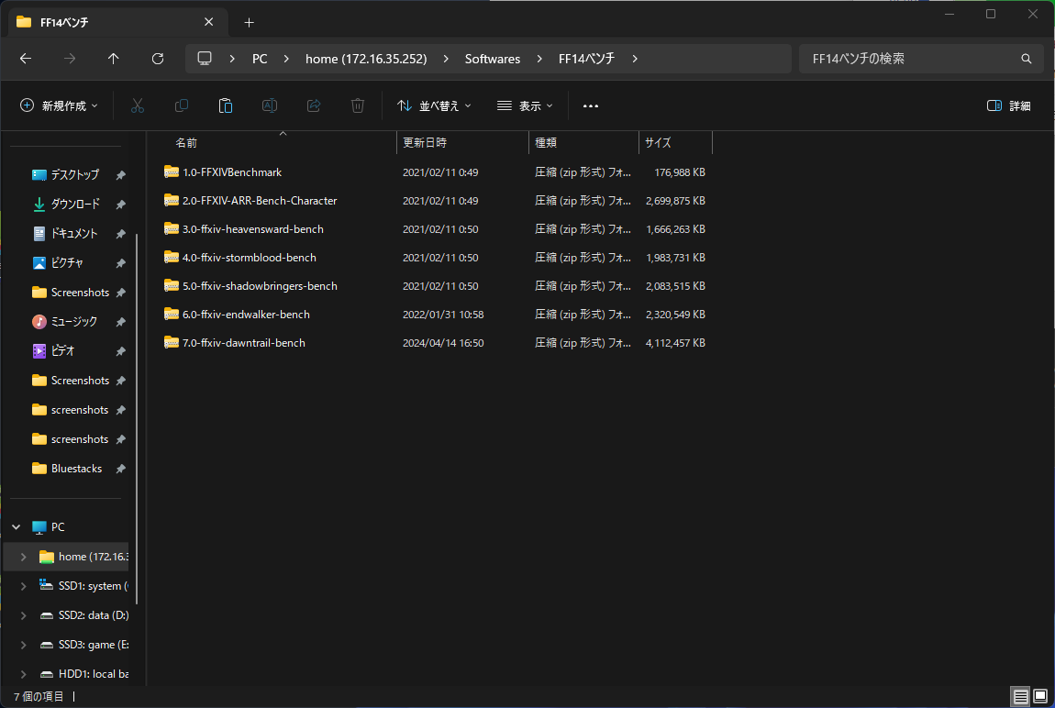Go up one folder level

point(114,59)
